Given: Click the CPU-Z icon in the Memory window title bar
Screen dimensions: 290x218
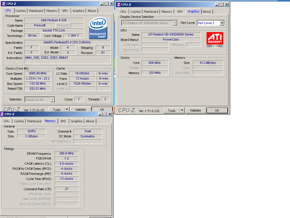Looking at the screenshot, I should (x=2, y=114).
